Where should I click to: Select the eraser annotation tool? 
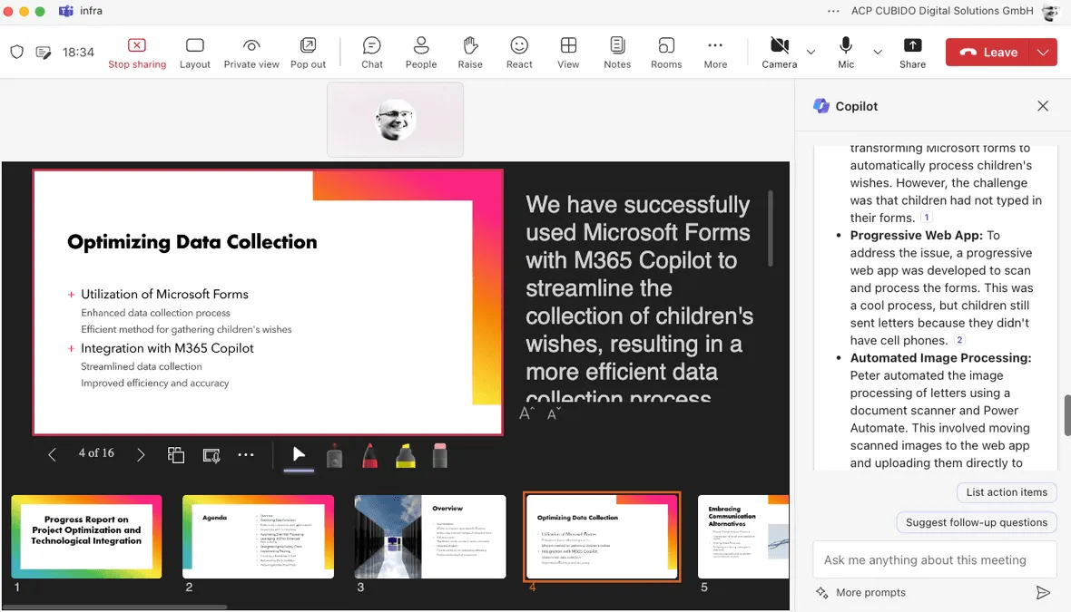coord(440,455)
